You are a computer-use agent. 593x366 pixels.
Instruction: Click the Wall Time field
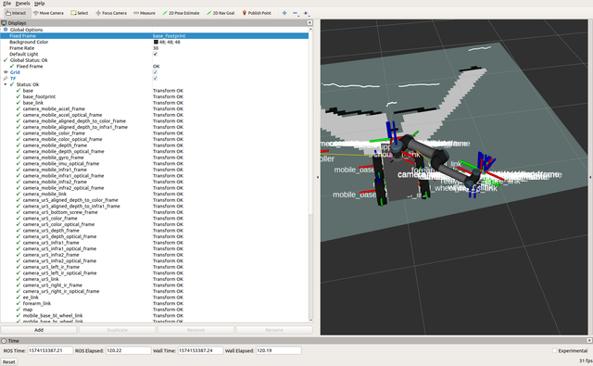pos(200,350)
